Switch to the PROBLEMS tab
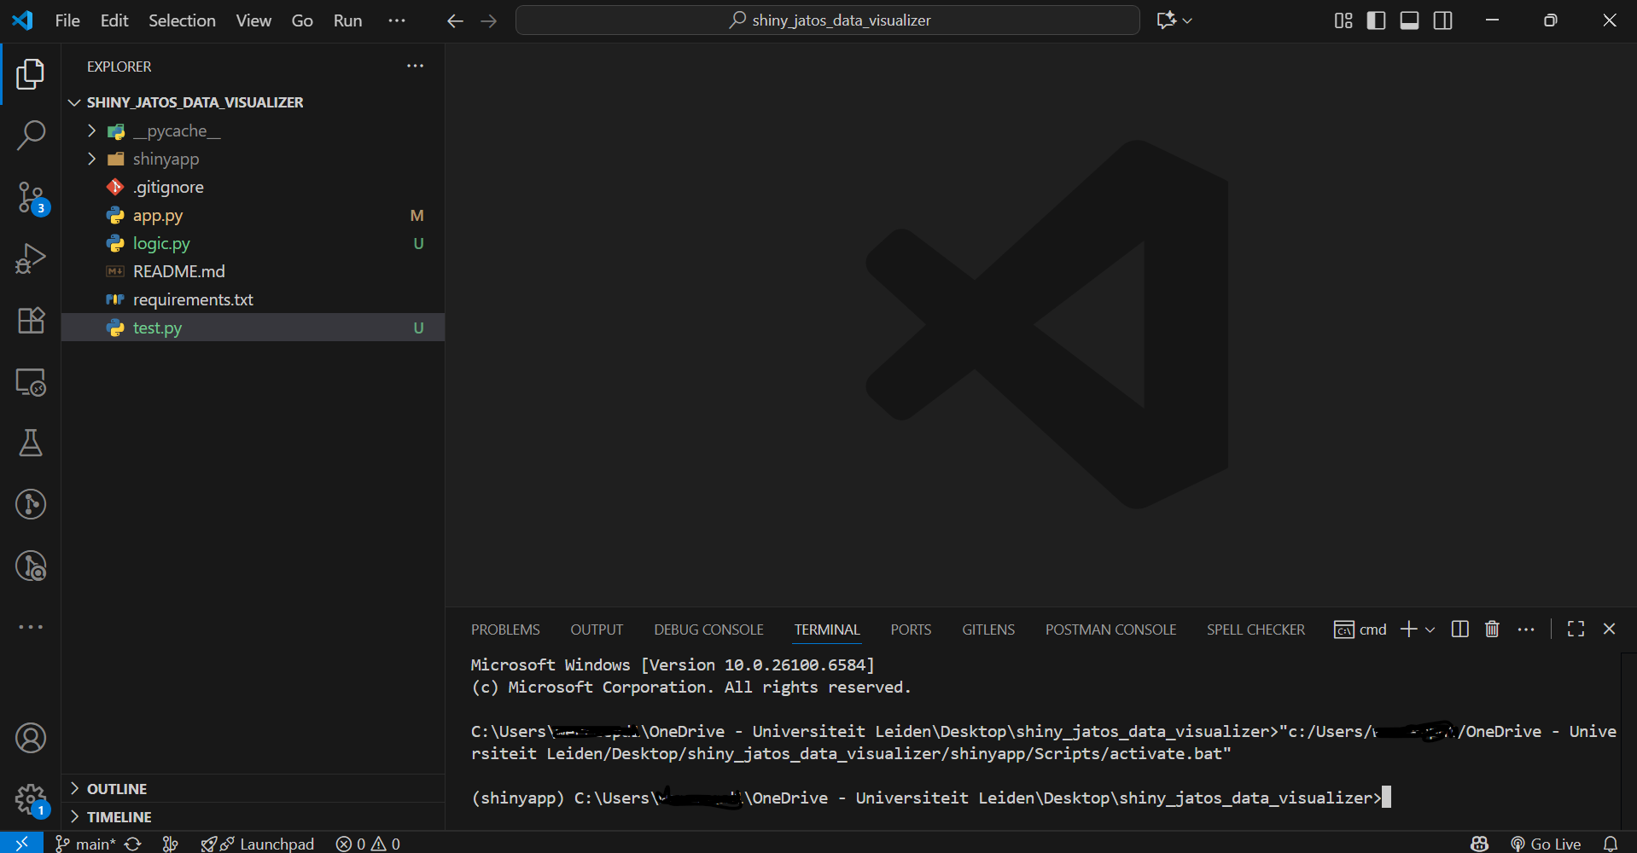Screen dimensions: 1637x853 pyautogui.click(x=504, y=629)
